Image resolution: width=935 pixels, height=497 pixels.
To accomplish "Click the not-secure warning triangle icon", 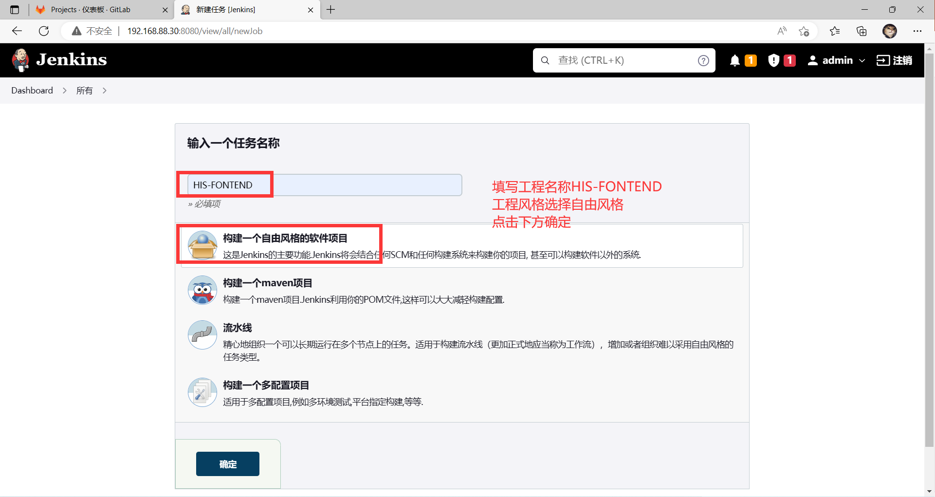I will [x=76, y=31].
